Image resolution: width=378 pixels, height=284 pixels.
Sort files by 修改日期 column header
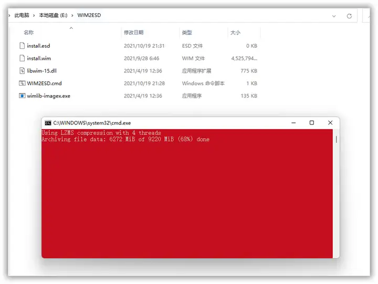(133, 33)
